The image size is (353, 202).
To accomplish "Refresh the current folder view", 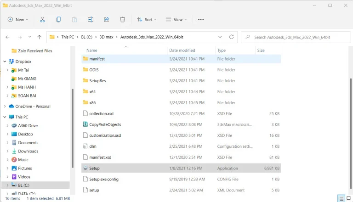I will [x=232, y=37].
